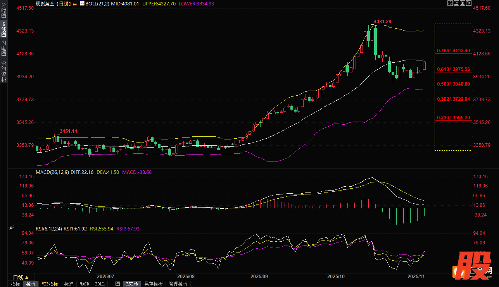The width and height of the screenshot is (499, 287).
Task: Open the 管理模板 template manager
Action: [x=178, y=284]
